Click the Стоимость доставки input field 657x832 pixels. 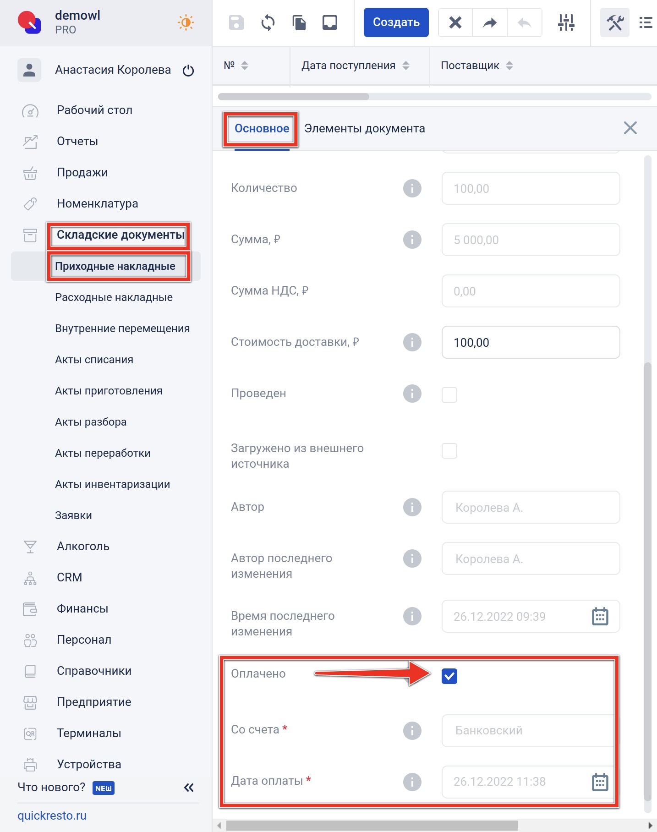tap(531, 342)
